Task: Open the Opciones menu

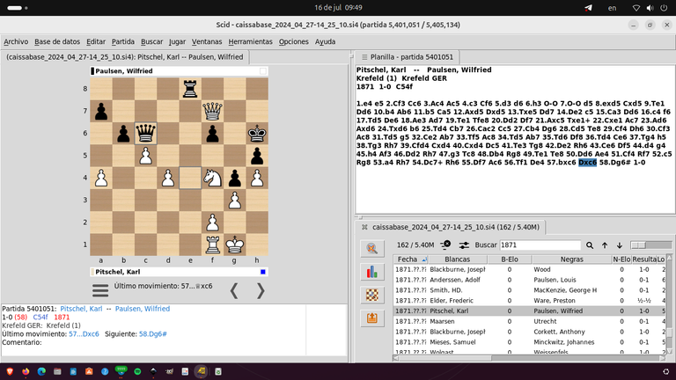Action: (x=294, y=42)
